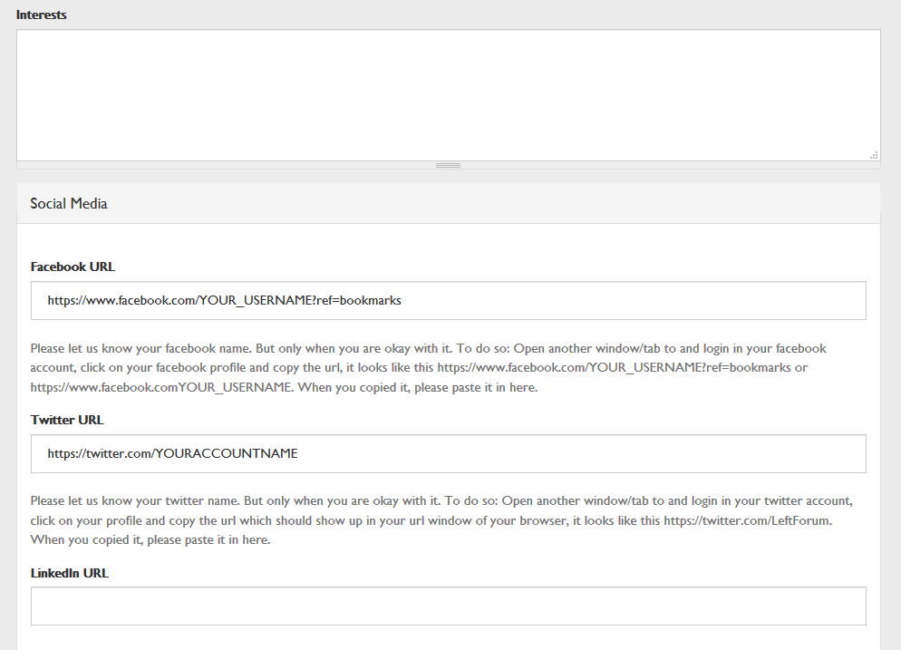Click "Please let us know your facebook name" text

[136, 348]
